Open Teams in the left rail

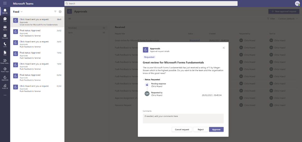[5, 28]
